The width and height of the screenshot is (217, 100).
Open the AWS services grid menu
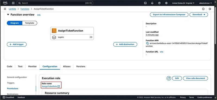pos(13,3)
